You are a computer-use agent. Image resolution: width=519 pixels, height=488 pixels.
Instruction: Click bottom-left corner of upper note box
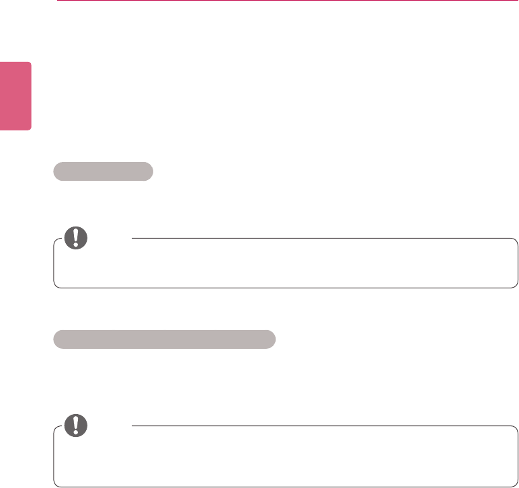56,286
